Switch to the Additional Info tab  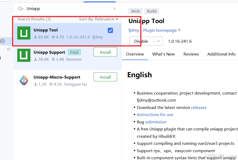pyautogui.click(x=221, y=54)
